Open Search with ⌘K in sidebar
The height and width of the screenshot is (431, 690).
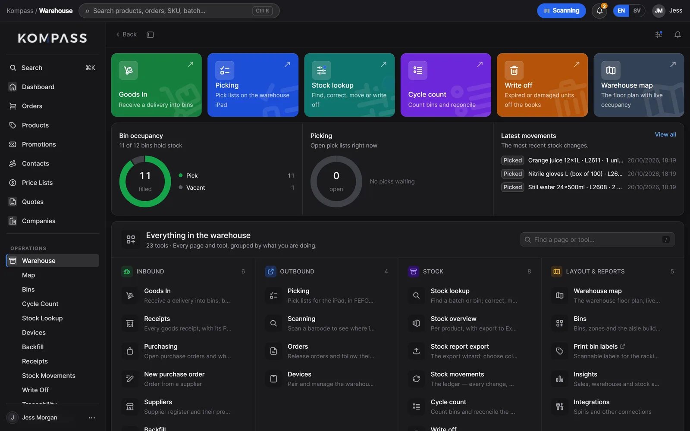click(53, 68)
